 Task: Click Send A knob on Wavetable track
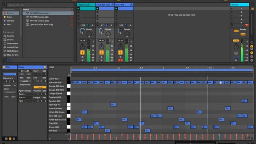[82, 30]
